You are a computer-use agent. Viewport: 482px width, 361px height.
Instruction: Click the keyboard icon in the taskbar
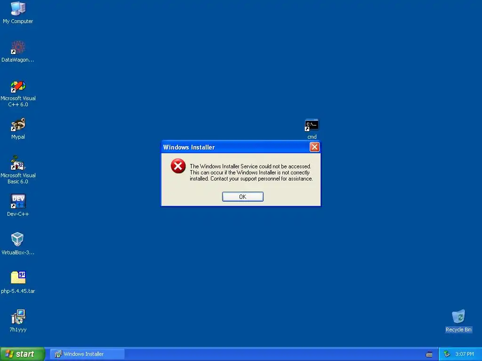[x=429, y=354]
